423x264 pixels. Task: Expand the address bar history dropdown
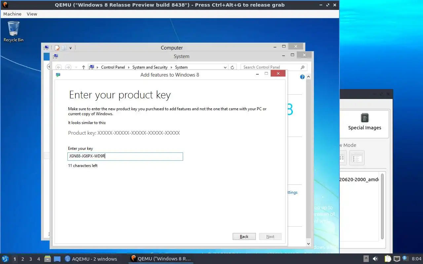(225, 67)
